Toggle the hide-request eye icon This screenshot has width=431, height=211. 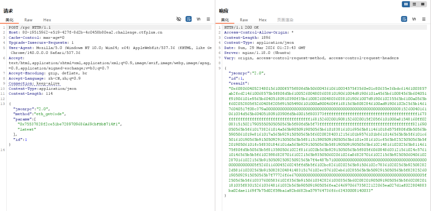(x=178, y=19)
